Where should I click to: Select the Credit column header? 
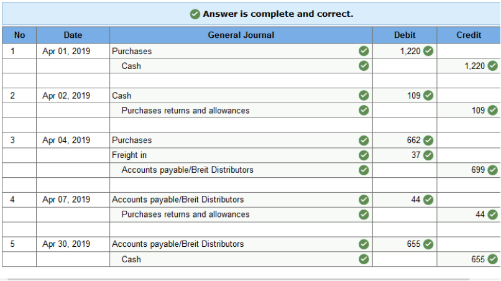pyautogui.click(x=469, y=35)
